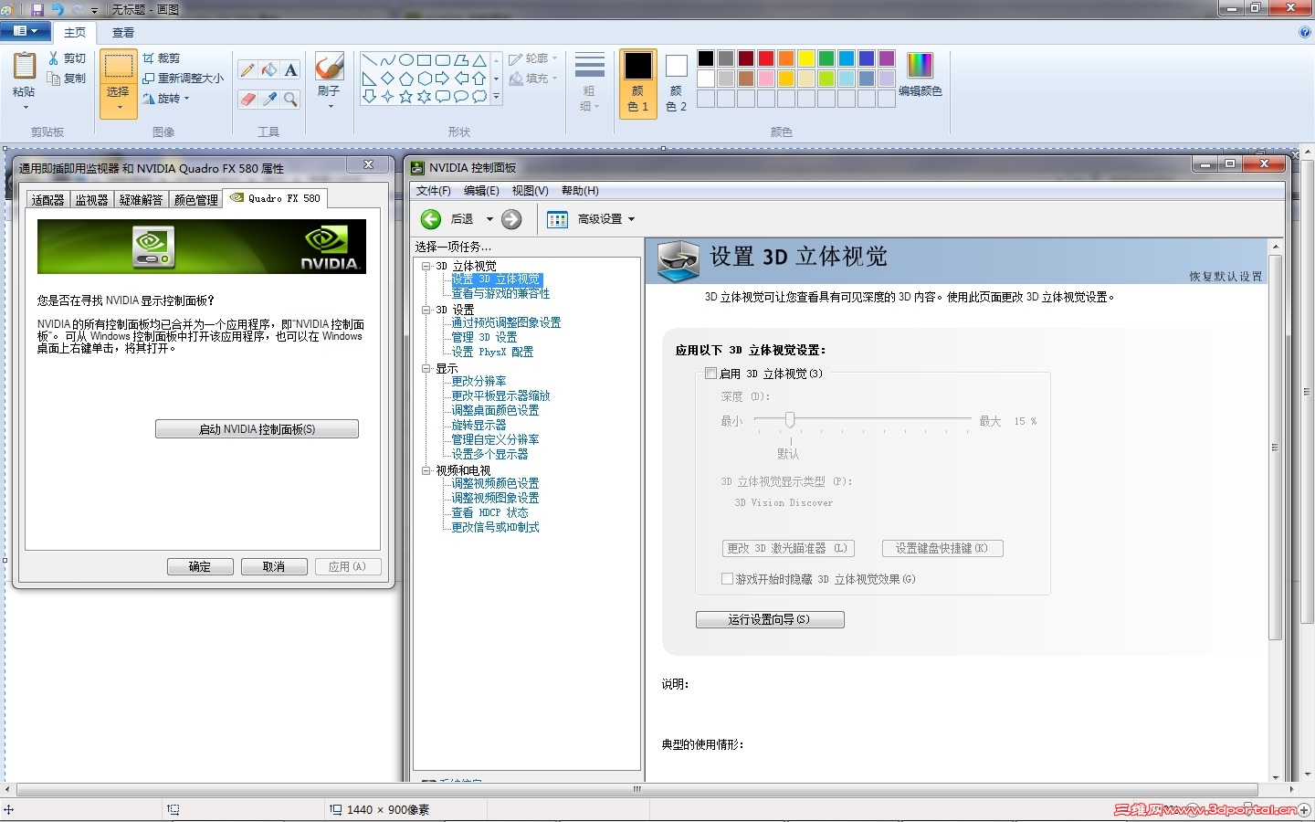The image size is (1315, 822).
Task: Choose the Pentagon shape
Action: (405, 79)
